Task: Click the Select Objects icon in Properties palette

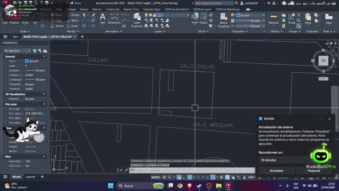Action: pos(40,51)
